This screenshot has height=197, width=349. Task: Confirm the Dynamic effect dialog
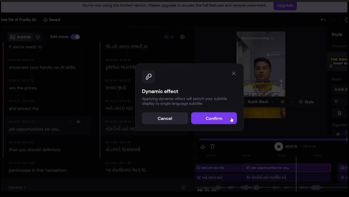click(214, 118)
